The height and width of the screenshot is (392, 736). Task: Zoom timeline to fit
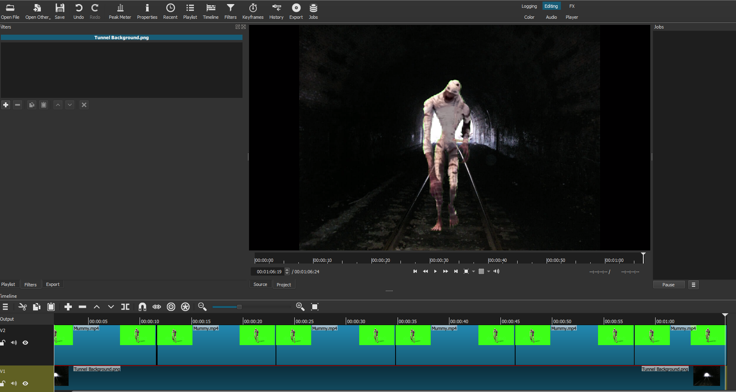pyautogui.click(x=314, y=306)
